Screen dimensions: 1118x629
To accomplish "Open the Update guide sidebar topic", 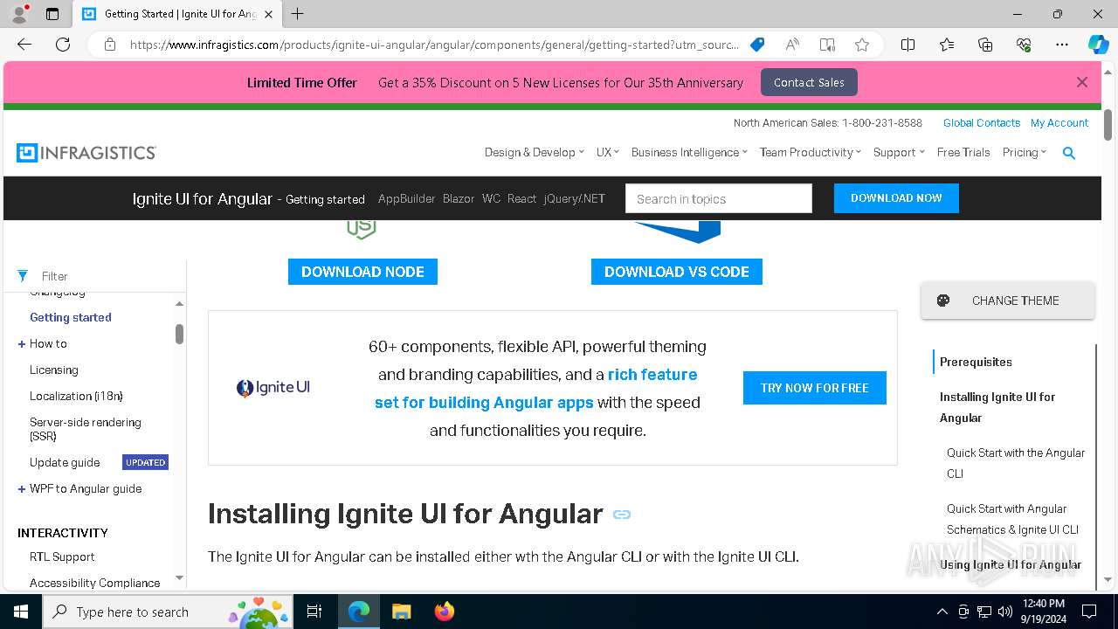I will [x=65, y=463].
